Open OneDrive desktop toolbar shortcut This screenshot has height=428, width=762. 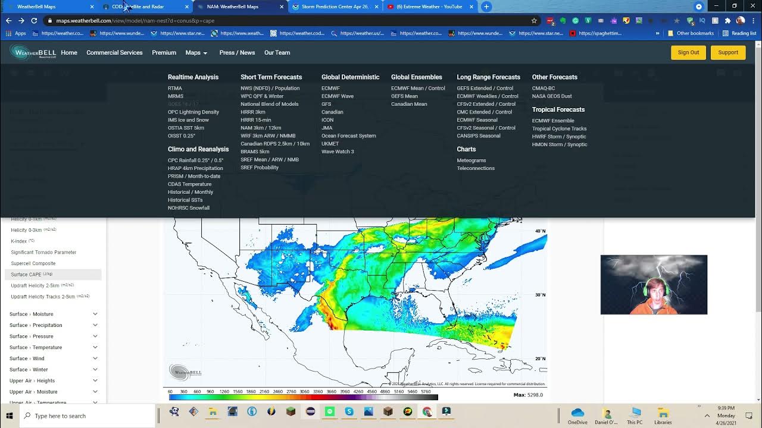(577, 416)
